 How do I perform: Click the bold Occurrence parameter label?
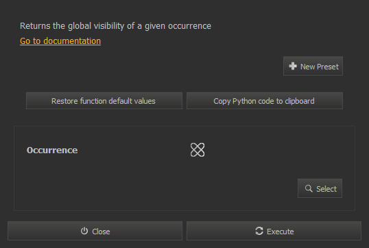point(52,150)
